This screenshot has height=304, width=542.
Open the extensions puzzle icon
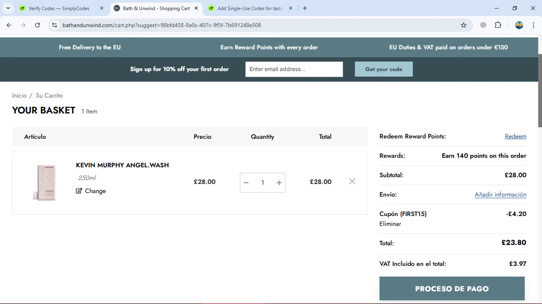point(498,25)
